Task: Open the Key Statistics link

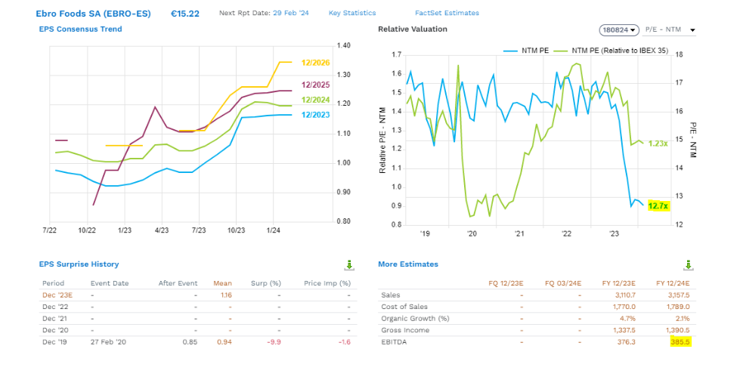Action: pos(352,13)
